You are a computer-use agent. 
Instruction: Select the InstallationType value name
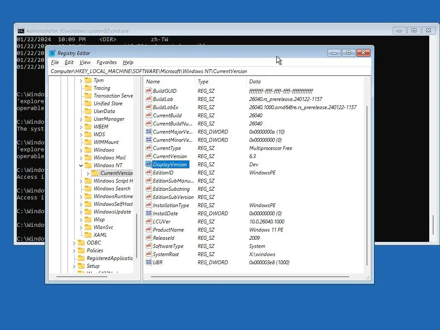click(x=171, y=205)
